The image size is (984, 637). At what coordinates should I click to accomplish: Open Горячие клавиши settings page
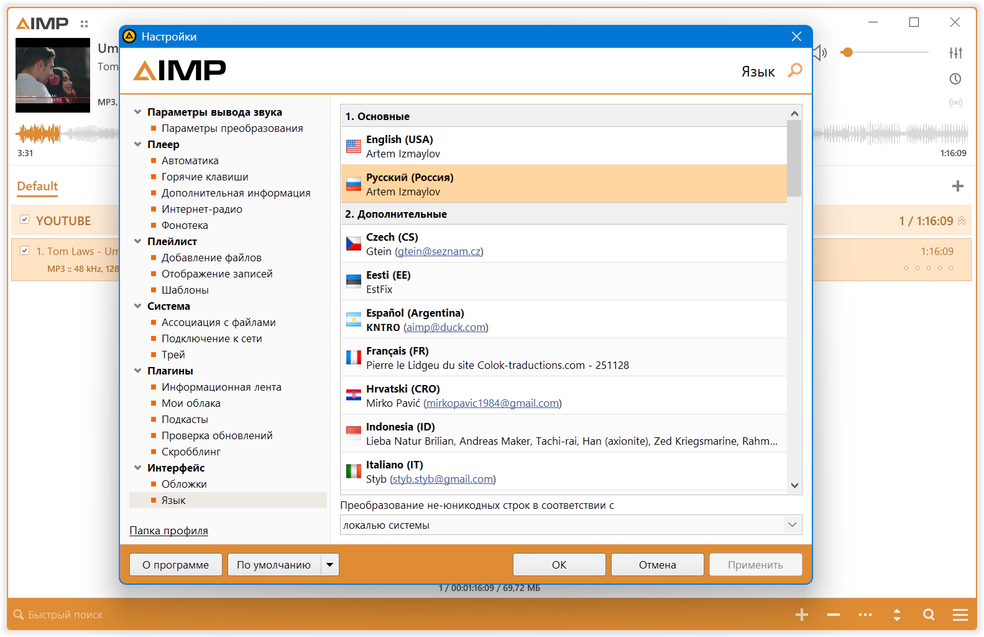(205, 177)
